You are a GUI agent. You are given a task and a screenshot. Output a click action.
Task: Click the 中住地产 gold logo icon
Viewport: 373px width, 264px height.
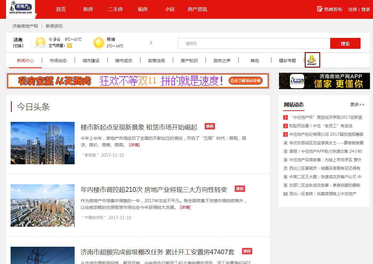coord(312,60)
